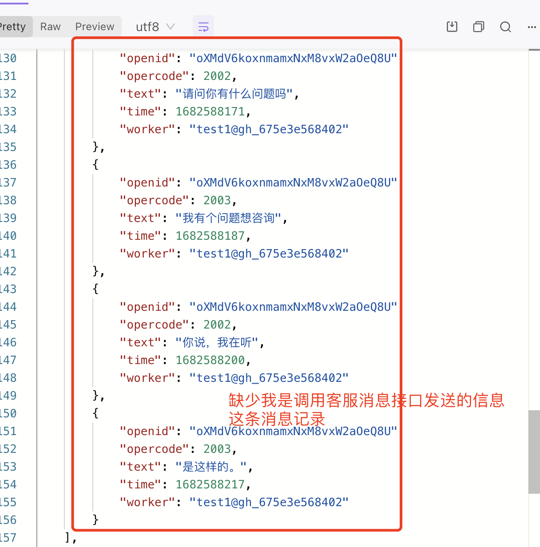Click the save response to file icon
Screen dimensions: 540x547
click(452, 27)
